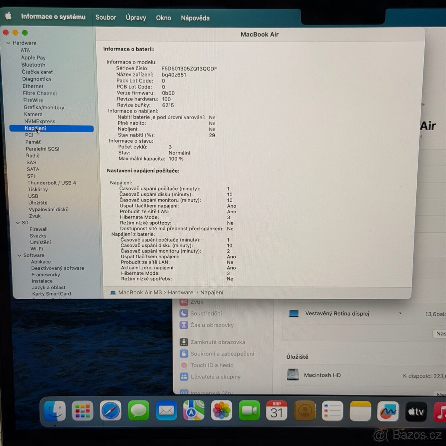The width and height of the screenshot is (446, 446).
Task: Open Čas u obrazovky in System Settings
Action: pos(207,325)
